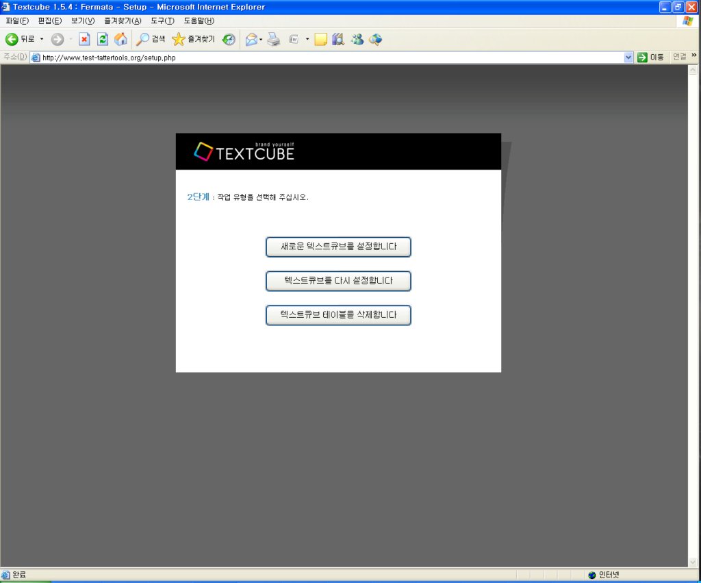Click the 완료 status bar text
Image resolution: width=701 pixels, height=583 pixels.
pos(18,575)
